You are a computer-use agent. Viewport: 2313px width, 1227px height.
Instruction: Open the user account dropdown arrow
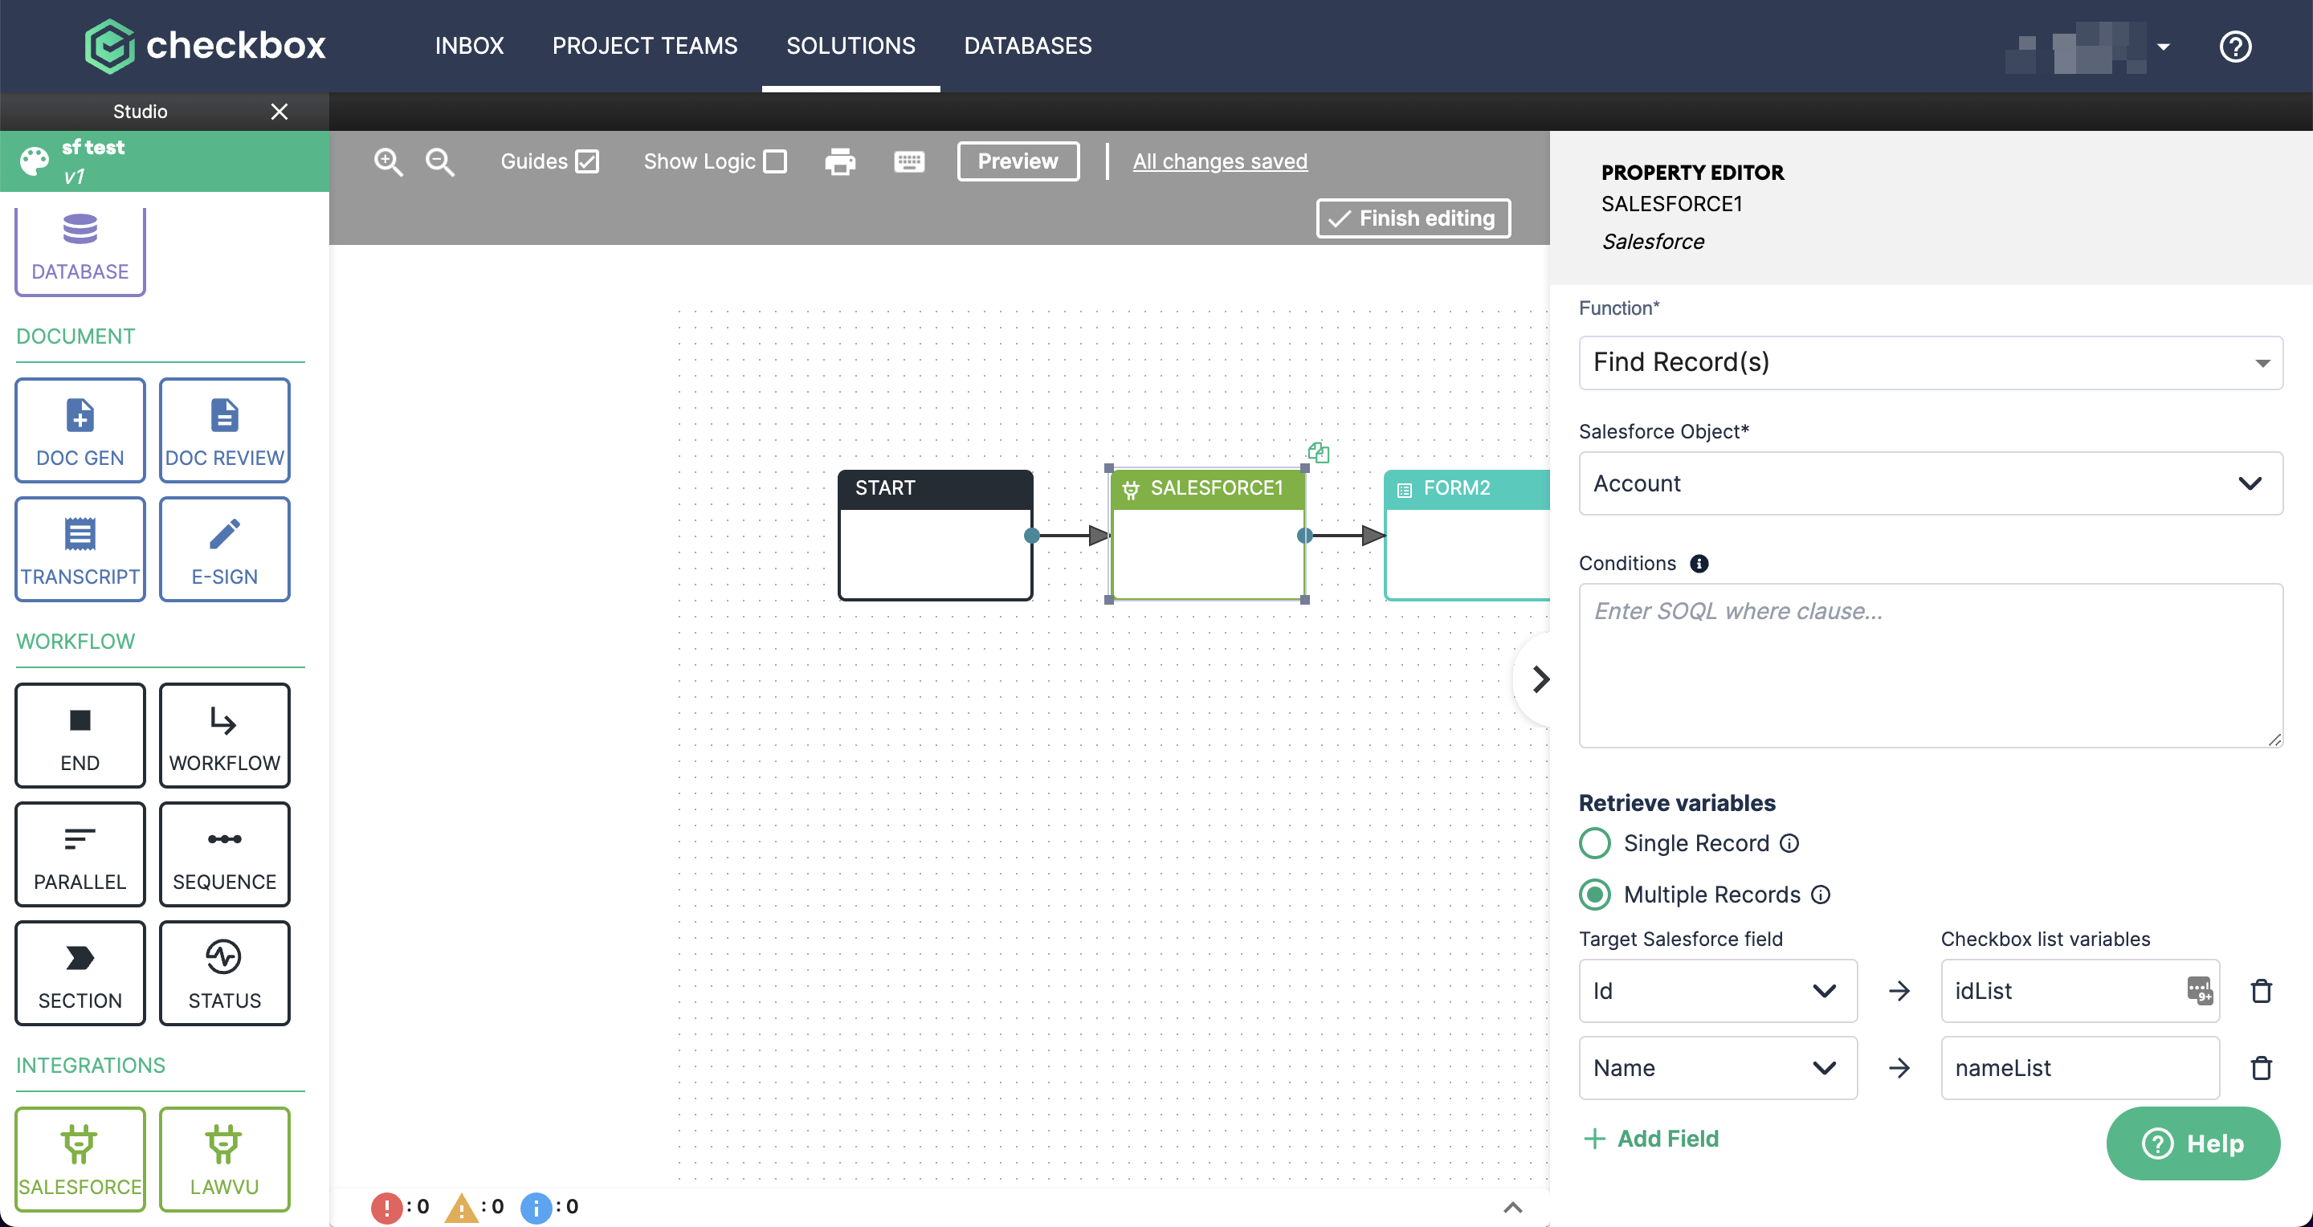point(2163,47)
